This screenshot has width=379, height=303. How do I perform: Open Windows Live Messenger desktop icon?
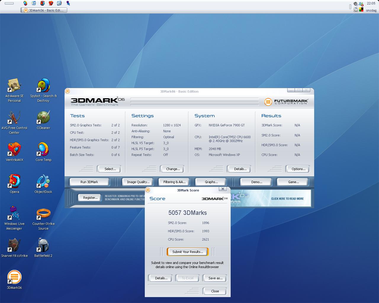[x=14, y=218]
